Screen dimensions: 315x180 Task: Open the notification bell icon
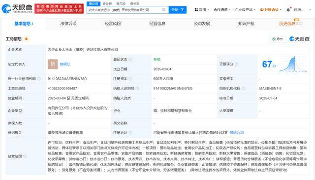288,10
